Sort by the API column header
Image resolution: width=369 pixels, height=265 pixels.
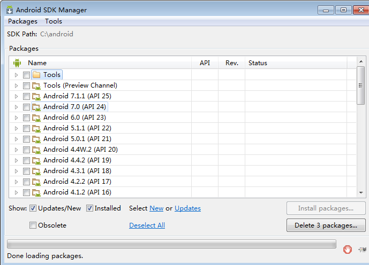[x=205, y=63]
